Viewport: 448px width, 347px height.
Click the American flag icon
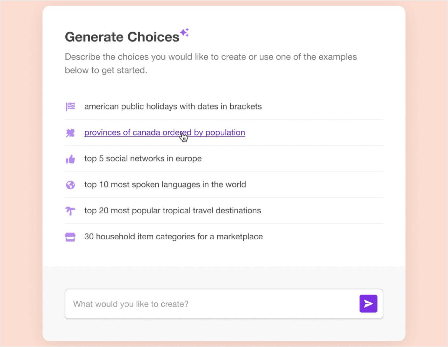[70, 106]
